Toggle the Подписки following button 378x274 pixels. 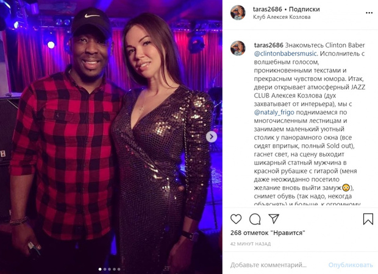(304, 9)
